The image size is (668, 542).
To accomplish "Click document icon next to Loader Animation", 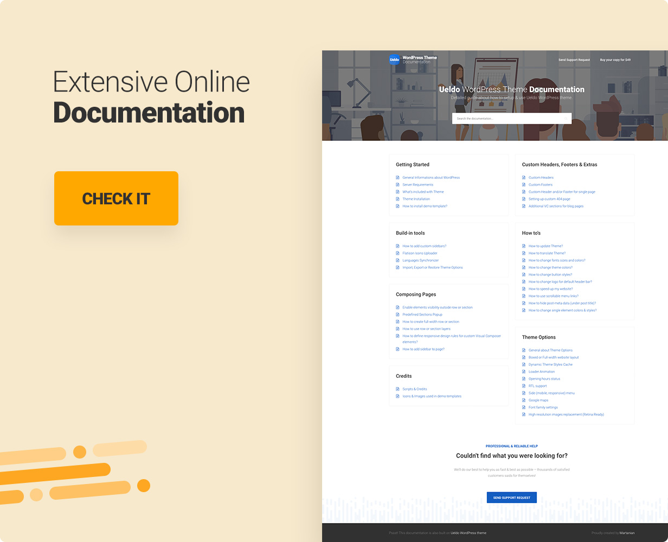I will pyautogui.click(x=524, y=372).
